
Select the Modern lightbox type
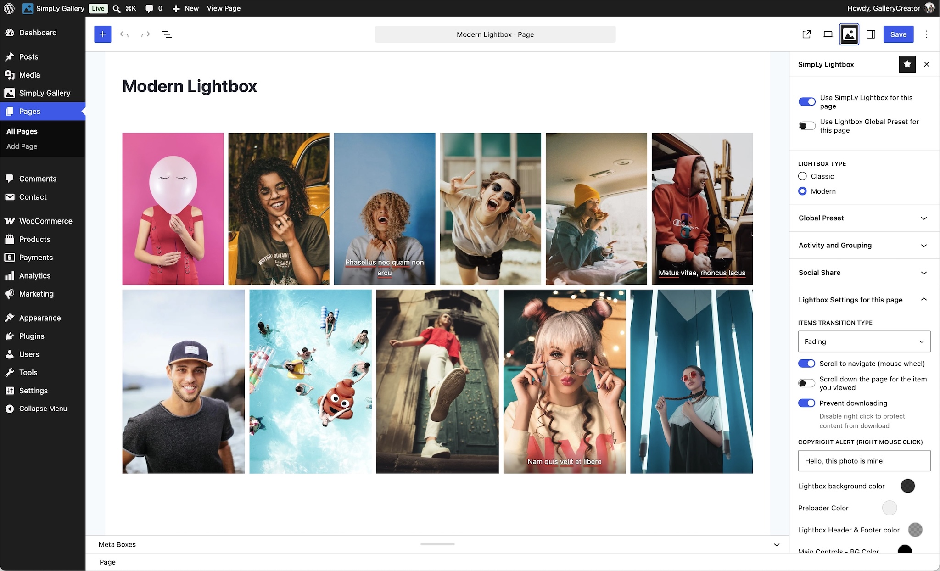[x=802, y=191]
